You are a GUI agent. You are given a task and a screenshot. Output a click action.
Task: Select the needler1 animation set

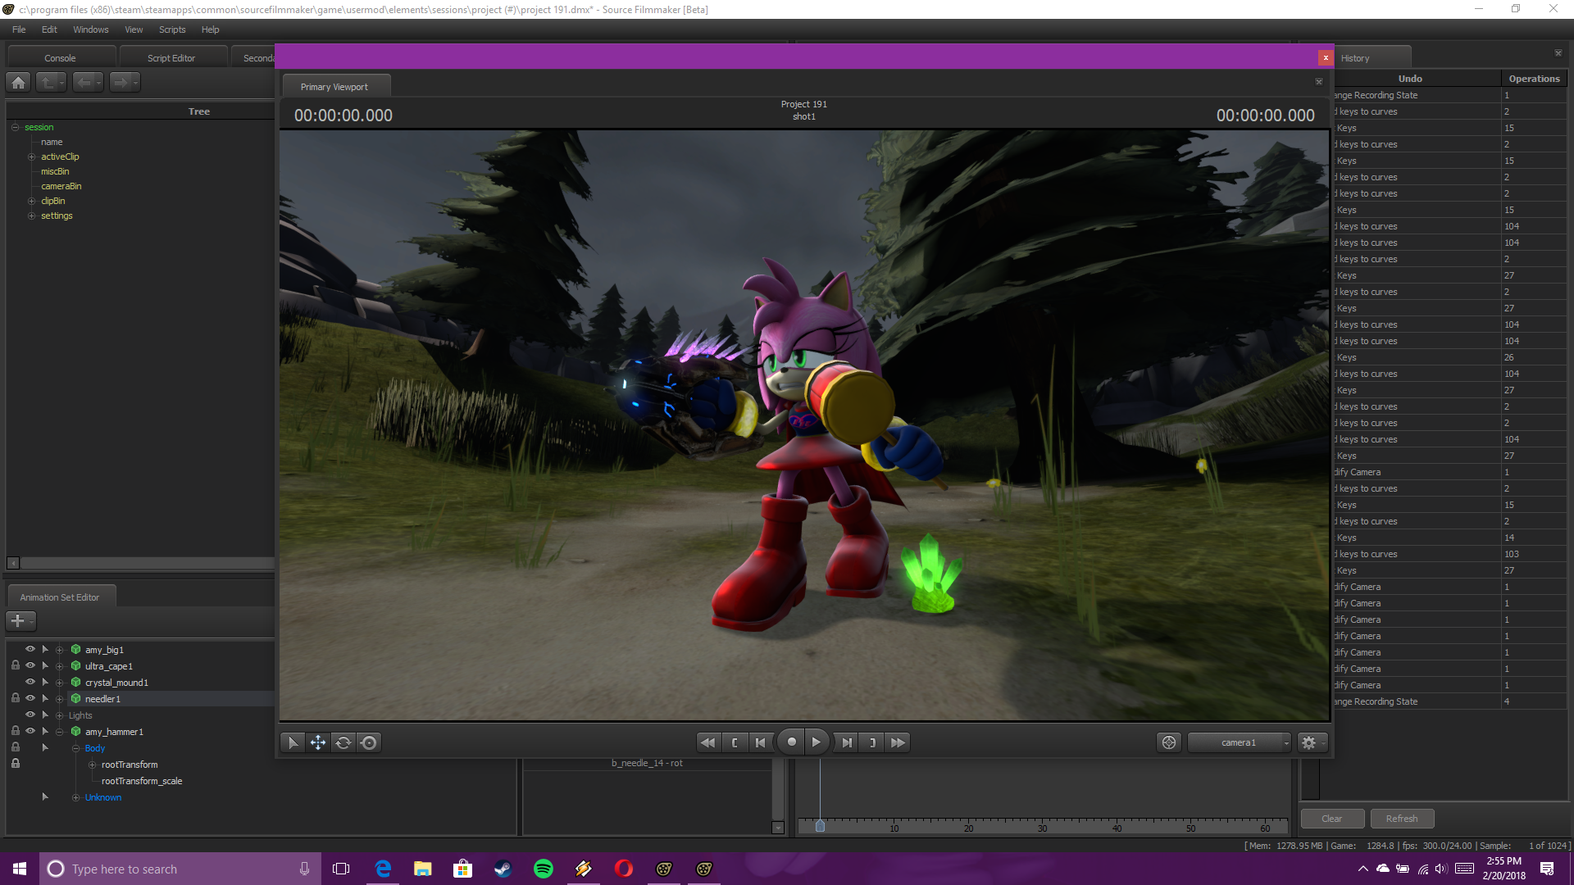[x=102, y=699]
